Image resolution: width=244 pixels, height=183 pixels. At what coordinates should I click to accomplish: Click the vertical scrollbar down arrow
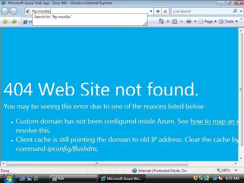[x=241, y=158]
